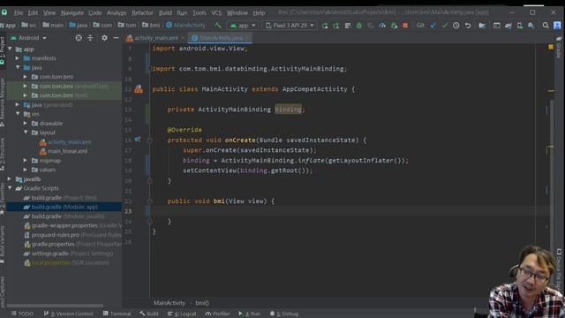Expand the javalib module
The height and width of the screenshot is (318, 565).
(x=10, y=178)
